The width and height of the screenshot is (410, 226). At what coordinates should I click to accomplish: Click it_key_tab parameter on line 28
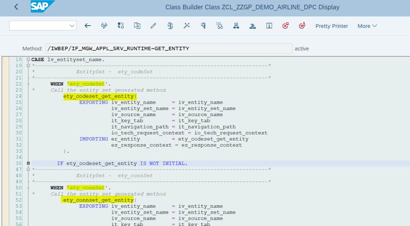127,121
